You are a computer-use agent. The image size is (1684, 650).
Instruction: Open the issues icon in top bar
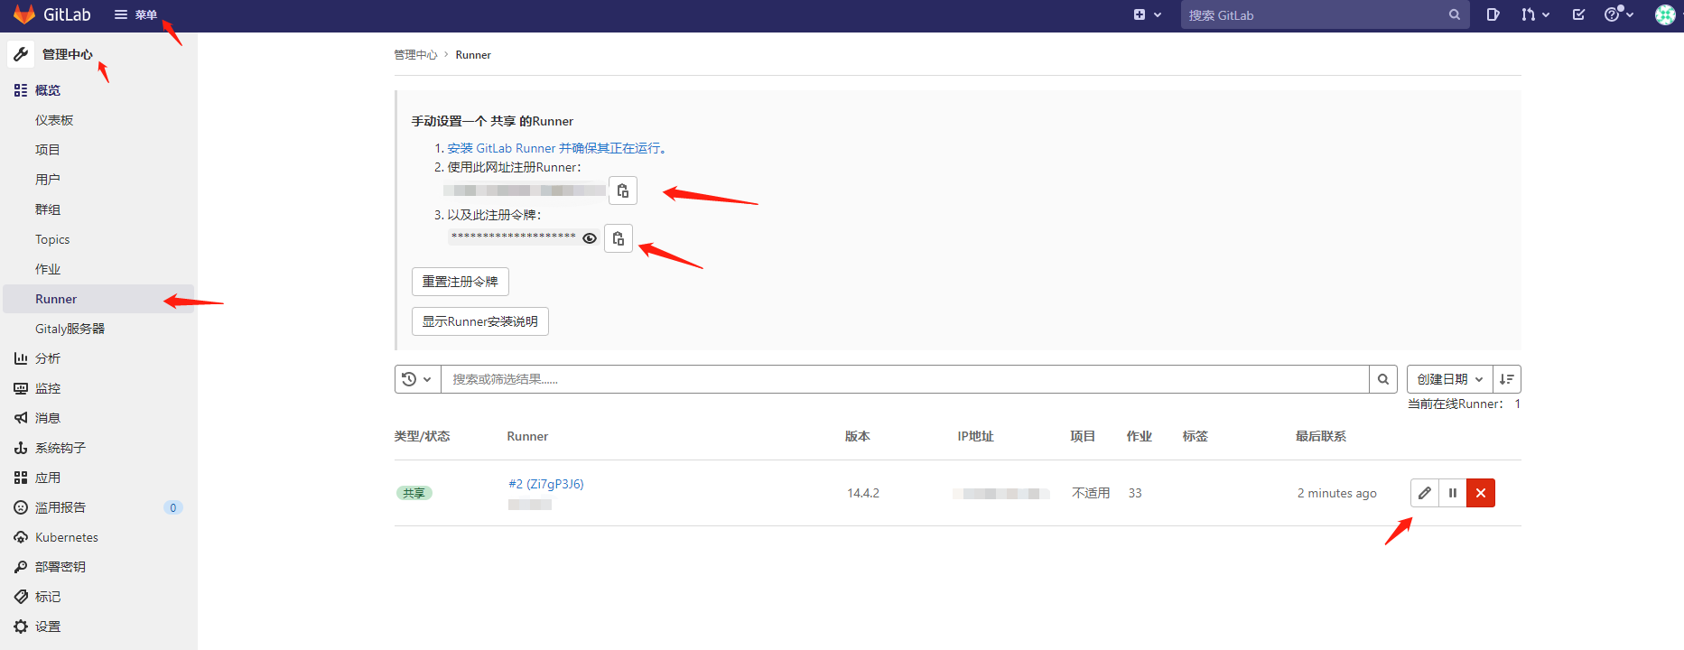tap(1493, 14)
